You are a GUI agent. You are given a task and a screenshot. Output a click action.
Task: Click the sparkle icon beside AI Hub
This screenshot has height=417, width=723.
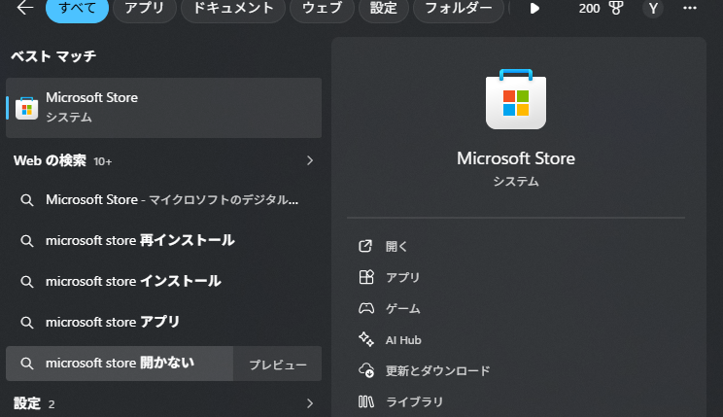pyautogui.click(x=366, y=339)
